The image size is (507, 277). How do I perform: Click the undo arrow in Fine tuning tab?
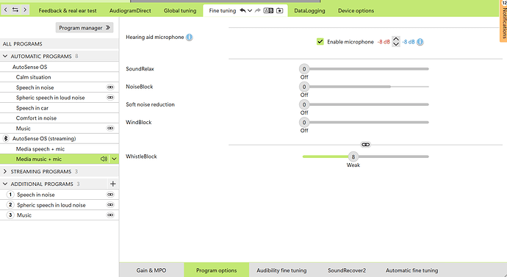(242, 10)
